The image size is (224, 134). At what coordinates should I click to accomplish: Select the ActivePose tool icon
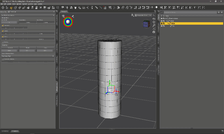[x=32, y=8]
